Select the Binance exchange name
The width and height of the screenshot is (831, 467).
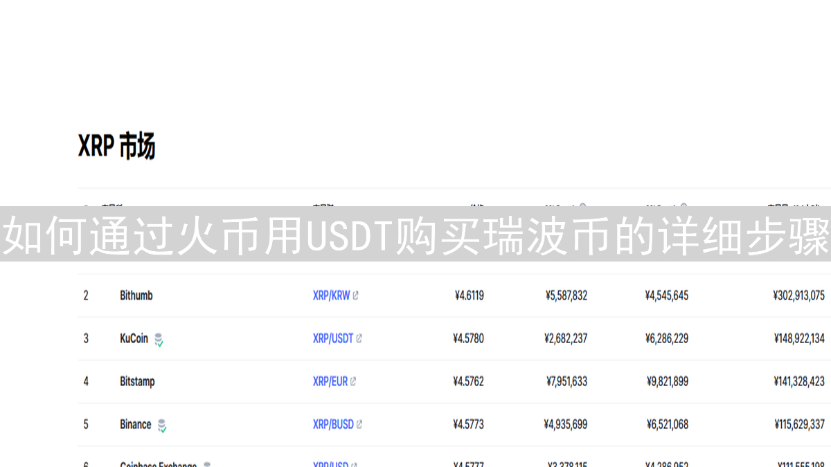point(135,424)
